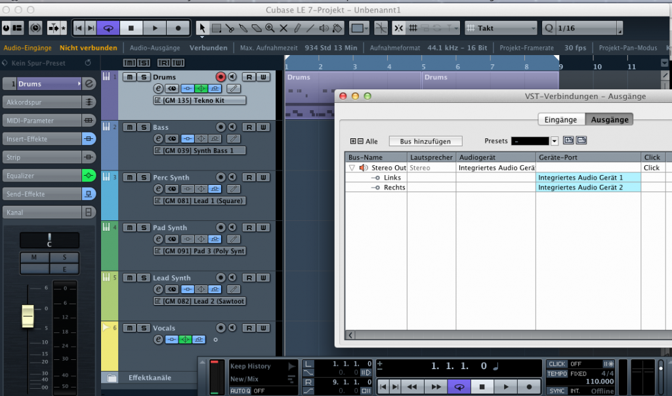Toggle the CLICK metronome in transport panel
Viewport: 672px width, 396px height.
click(x=556, y=364)
